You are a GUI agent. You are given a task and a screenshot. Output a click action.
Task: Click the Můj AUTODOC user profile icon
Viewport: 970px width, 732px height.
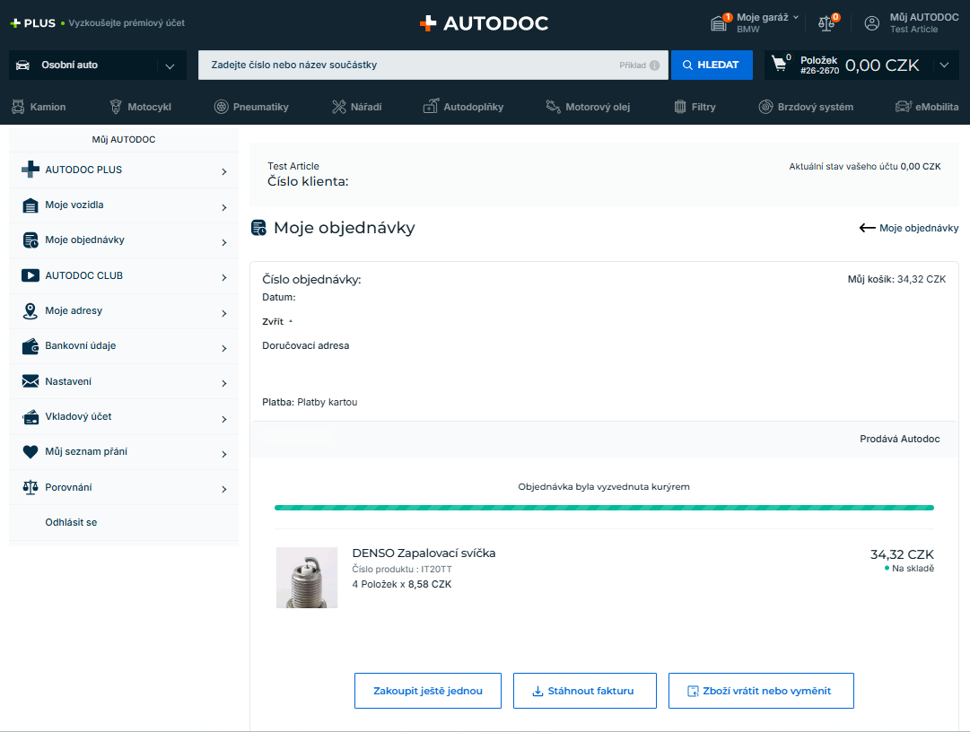point(871,23)
